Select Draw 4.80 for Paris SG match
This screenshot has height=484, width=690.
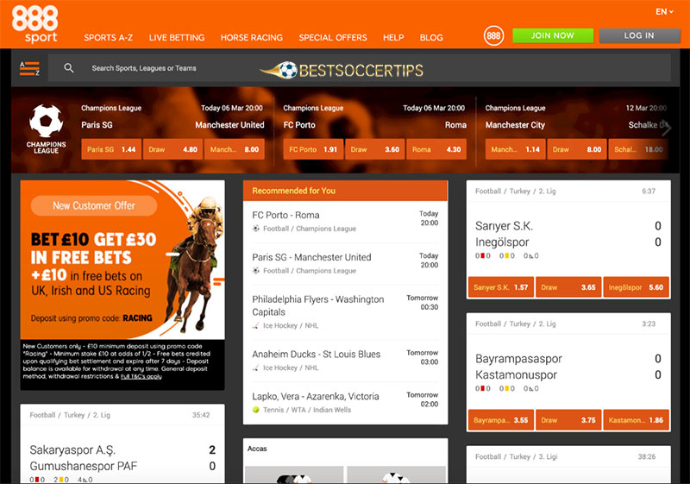[173, 149]
